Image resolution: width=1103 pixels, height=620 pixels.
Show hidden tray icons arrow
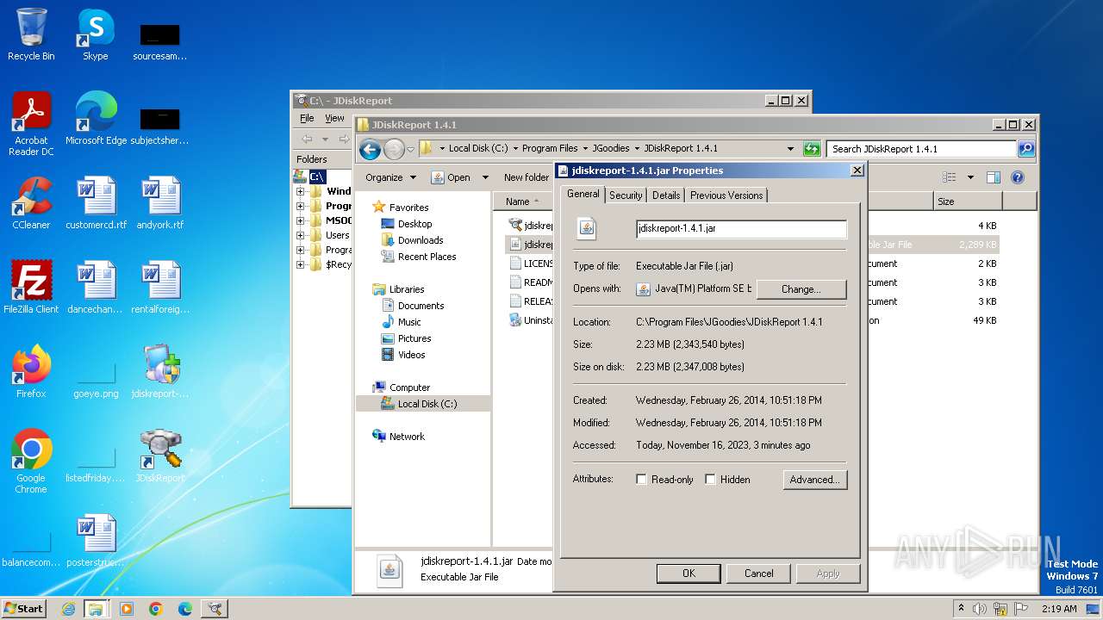coord(961,609)
